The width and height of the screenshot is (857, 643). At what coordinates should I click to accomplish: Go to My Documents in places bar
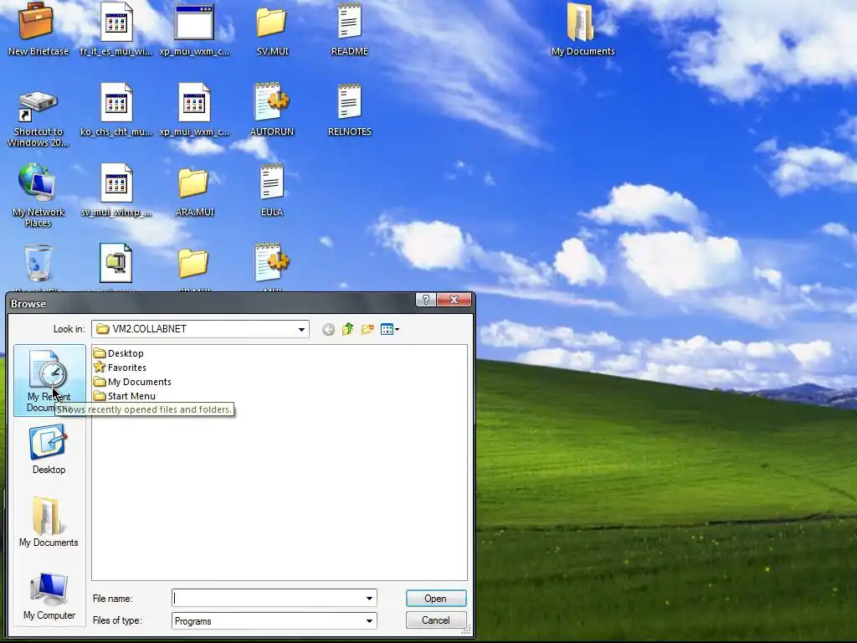(x=49, y=521)
